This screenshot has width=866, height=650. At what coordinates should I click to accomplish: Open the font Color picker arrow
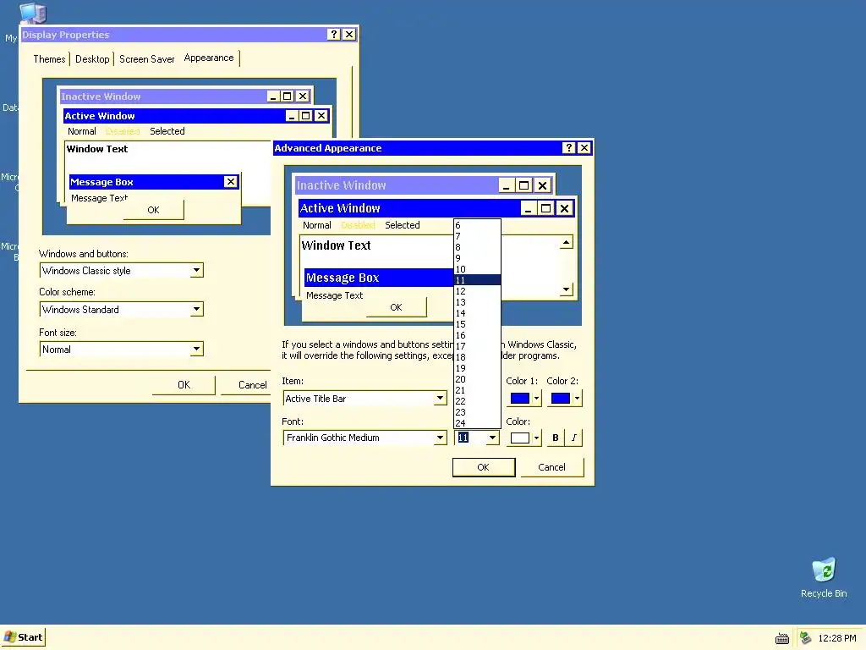[x=536, y=438]
